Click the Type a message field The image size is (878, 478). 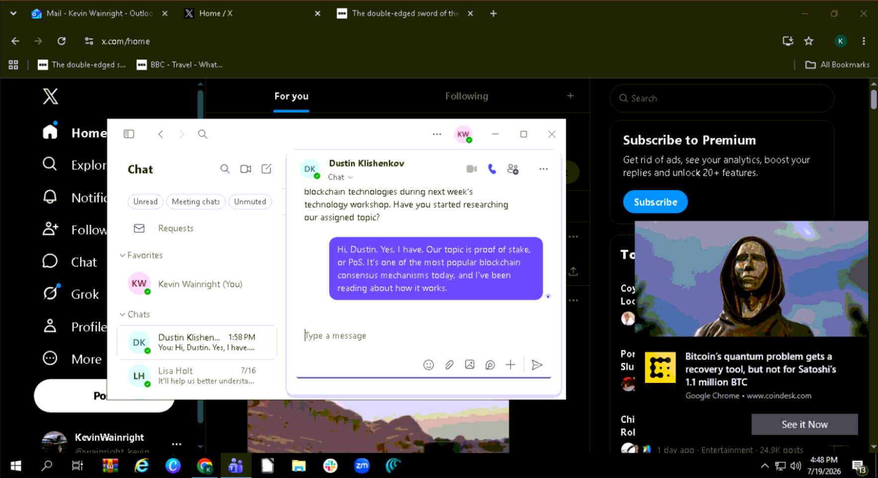pos(423,336)
